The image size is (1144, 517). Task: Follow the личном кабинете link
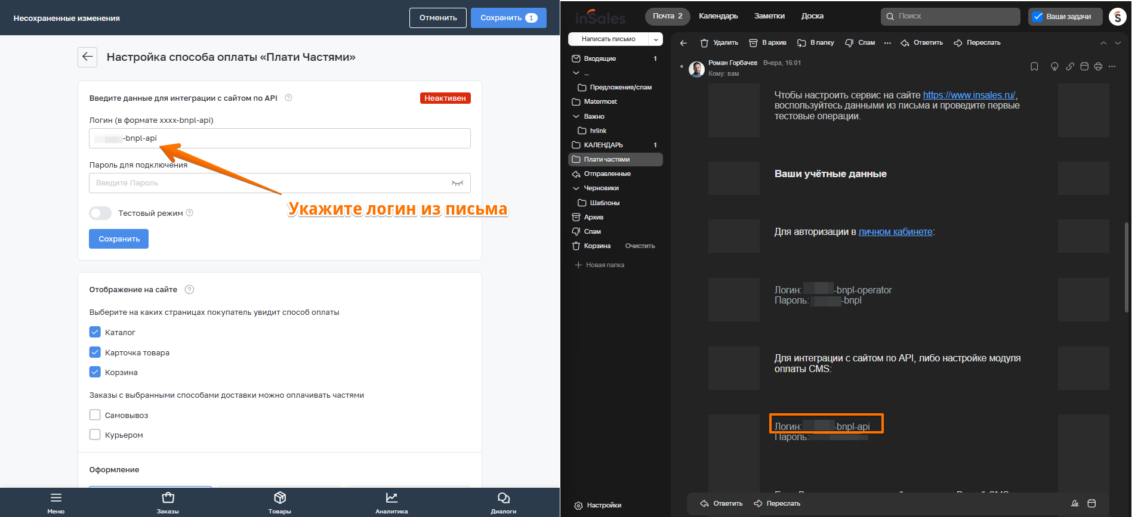[895, 232]
